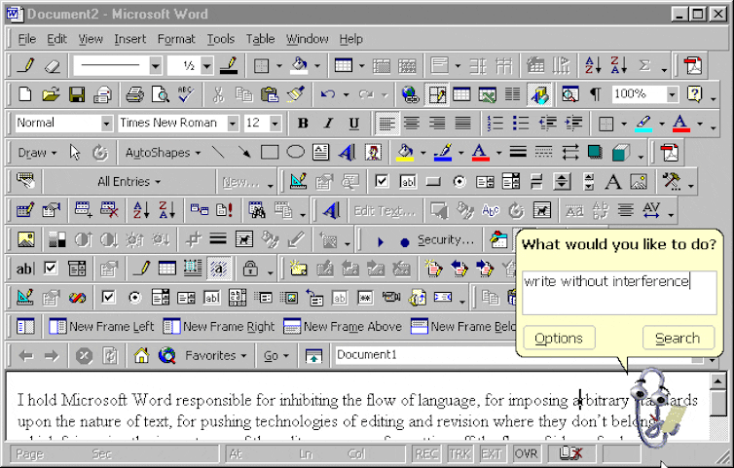
Task: Click the New Frame Right button
Action: pyautogui.click(x=219, y=326)
